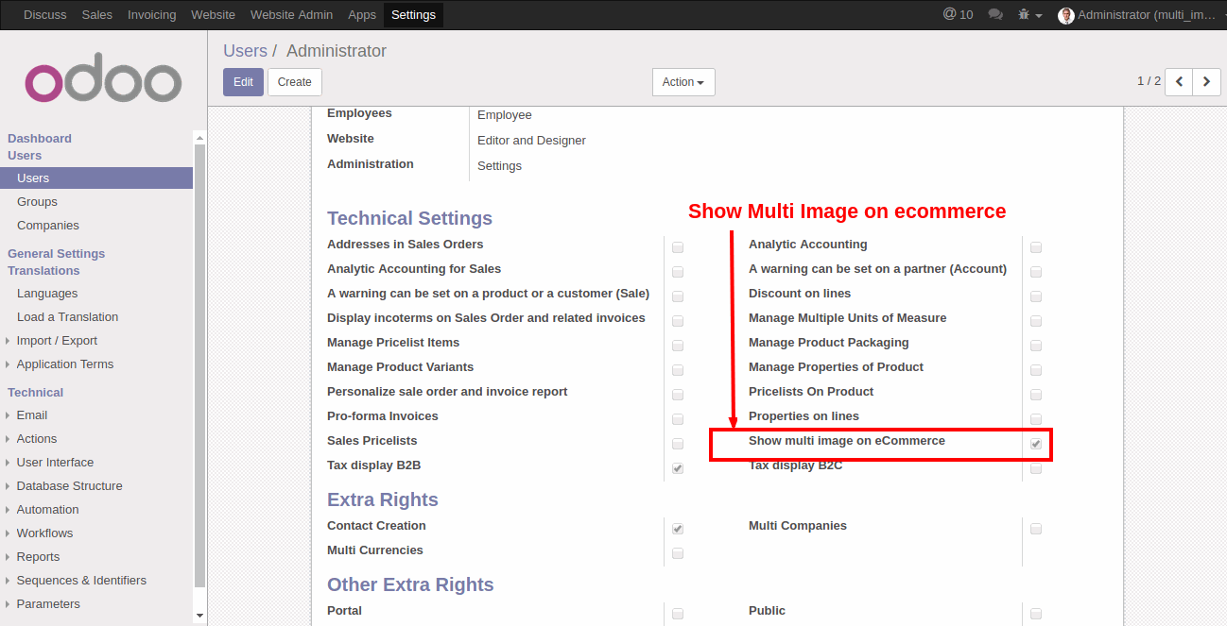Click sidebar scrollbar up arrow
The image size is (1227, 626).
point(199,136)
